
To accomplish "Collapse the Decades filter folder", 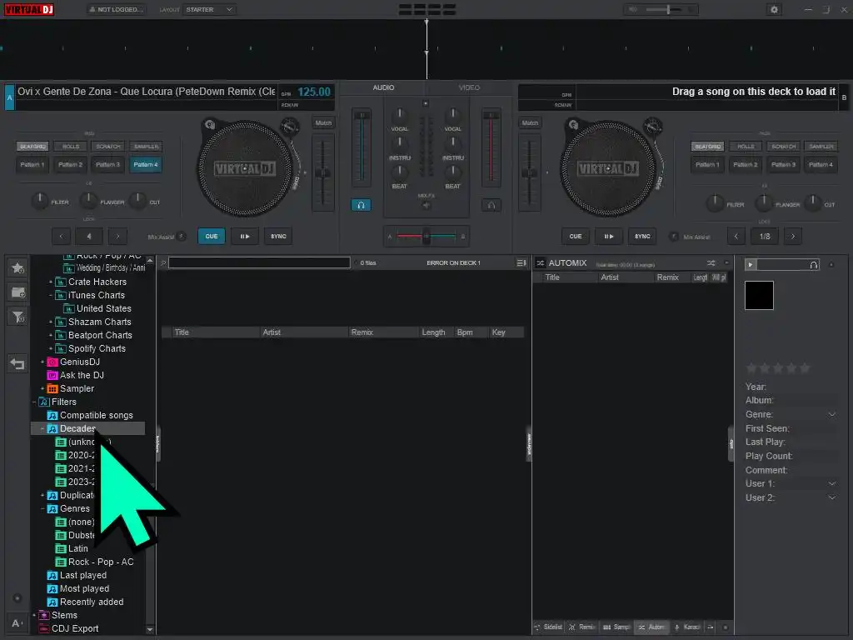I will point(42,429).
